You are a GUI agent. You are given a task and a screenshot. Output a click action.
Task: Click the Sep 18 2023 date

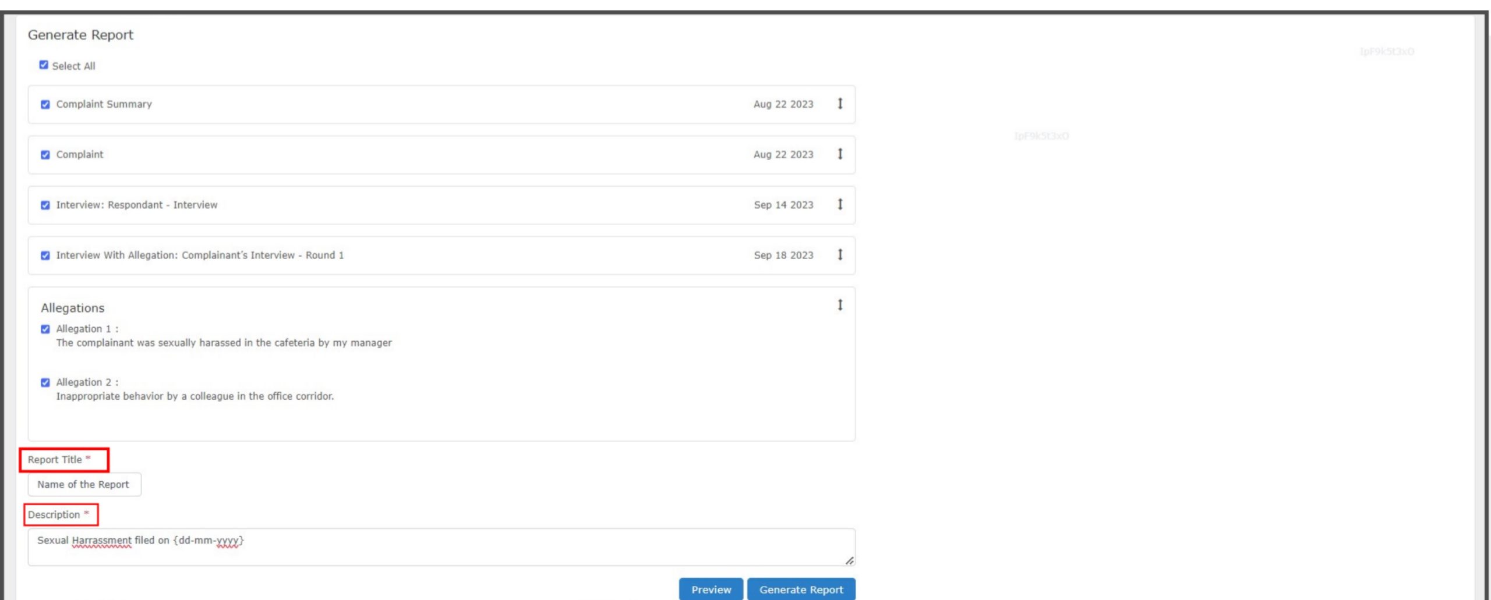(x=783, y=255)
